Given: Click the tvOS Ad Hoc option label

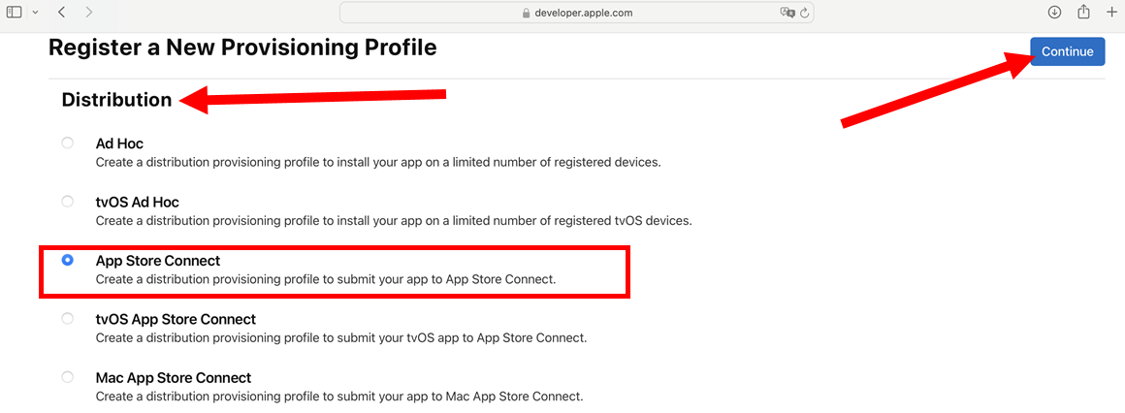Looking at the screenshot, I should click(x=137, y=203).
